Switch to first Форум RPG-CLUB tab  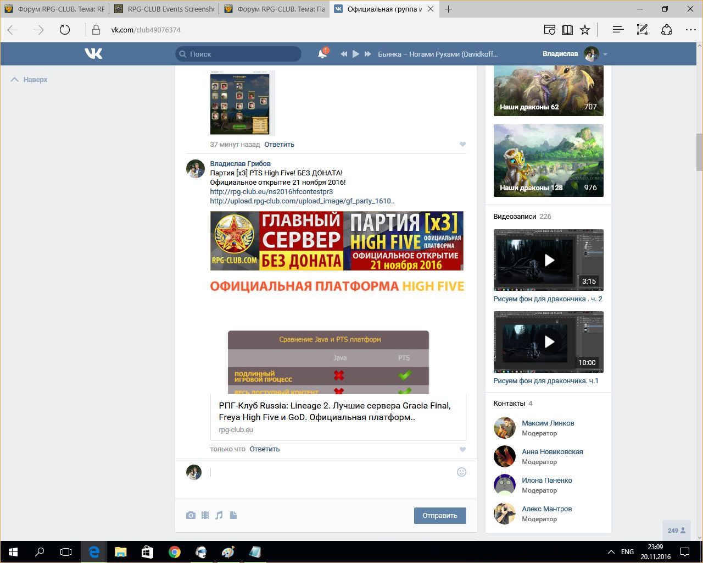(55, 9)
